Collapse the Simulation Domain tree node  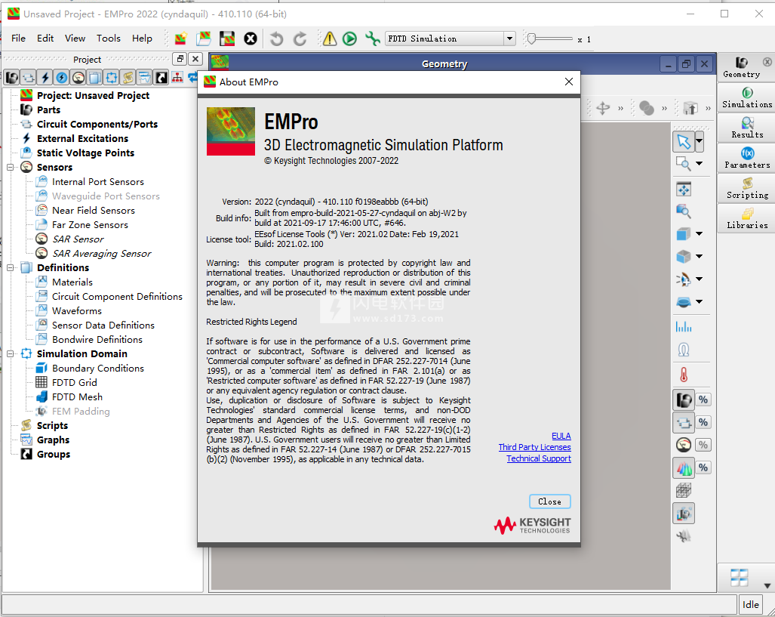tap(11, 353)
